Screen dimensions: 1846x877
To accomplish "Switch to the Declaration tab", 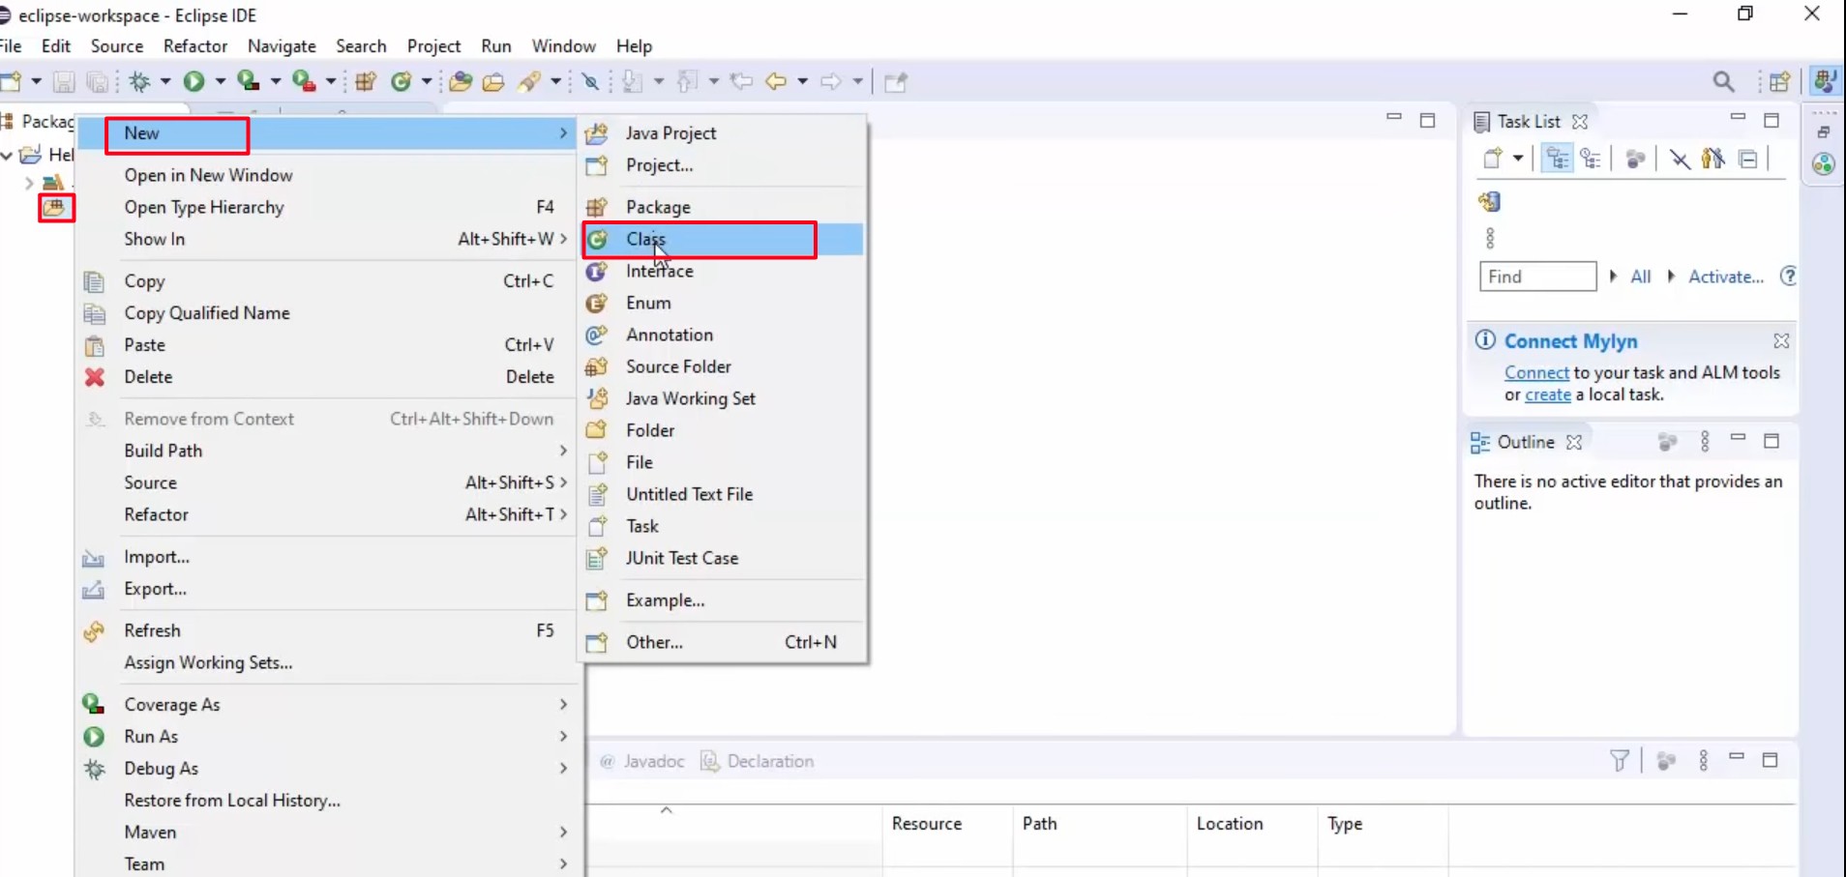I will (x=758, y=761).
